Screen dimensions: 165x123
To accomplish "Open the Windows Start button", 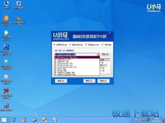I will pyautogui.click(x=4, y=120).
